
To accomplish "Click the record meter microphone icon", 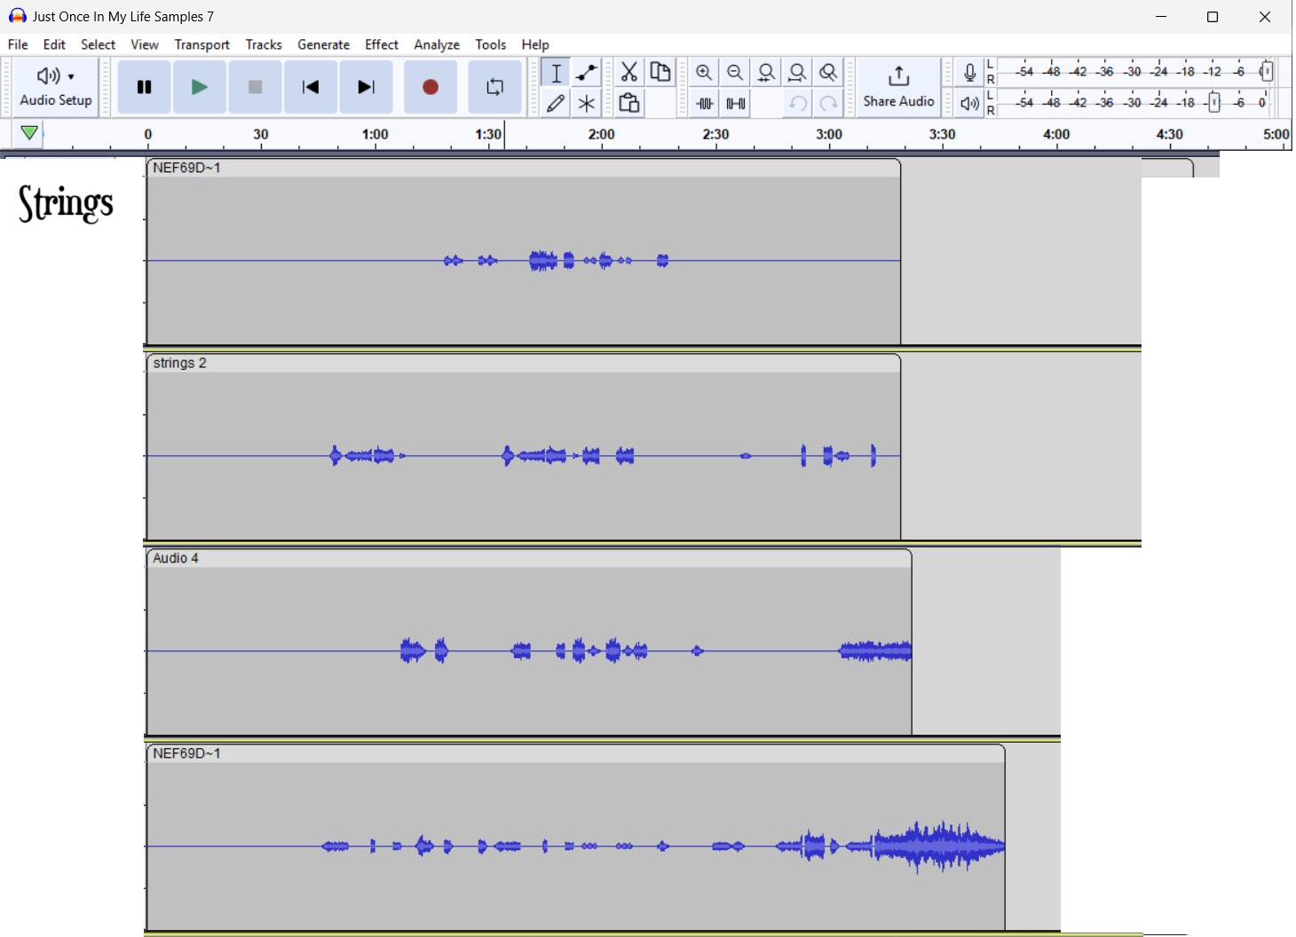I will pos(969,73).
